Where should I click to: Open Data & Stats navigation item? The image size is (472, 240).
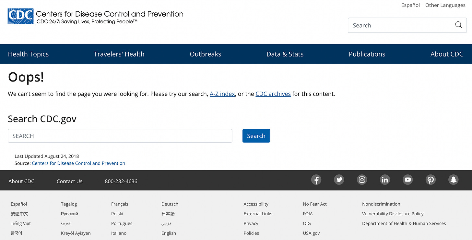(285, 54)
